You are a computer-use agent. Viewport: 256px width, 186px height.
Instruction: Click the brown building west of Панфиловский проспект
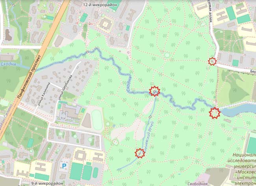8,35
